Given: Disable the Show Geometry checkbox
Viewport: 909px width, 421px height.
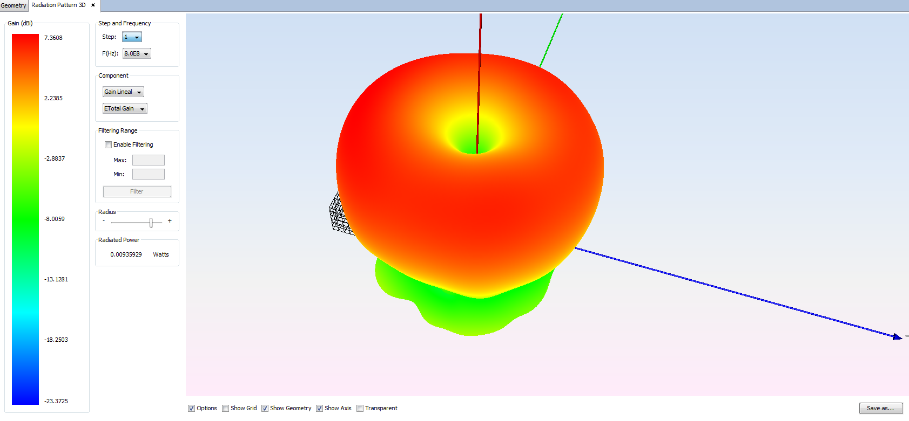Looking at the screenshot, I should point(265,409).
